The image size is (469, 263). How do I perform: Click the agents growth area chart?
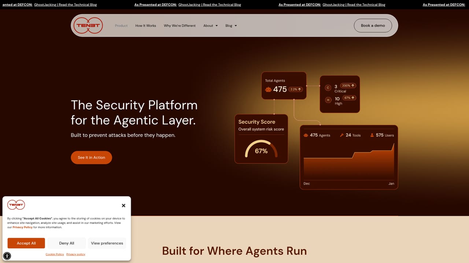point(349,161)
